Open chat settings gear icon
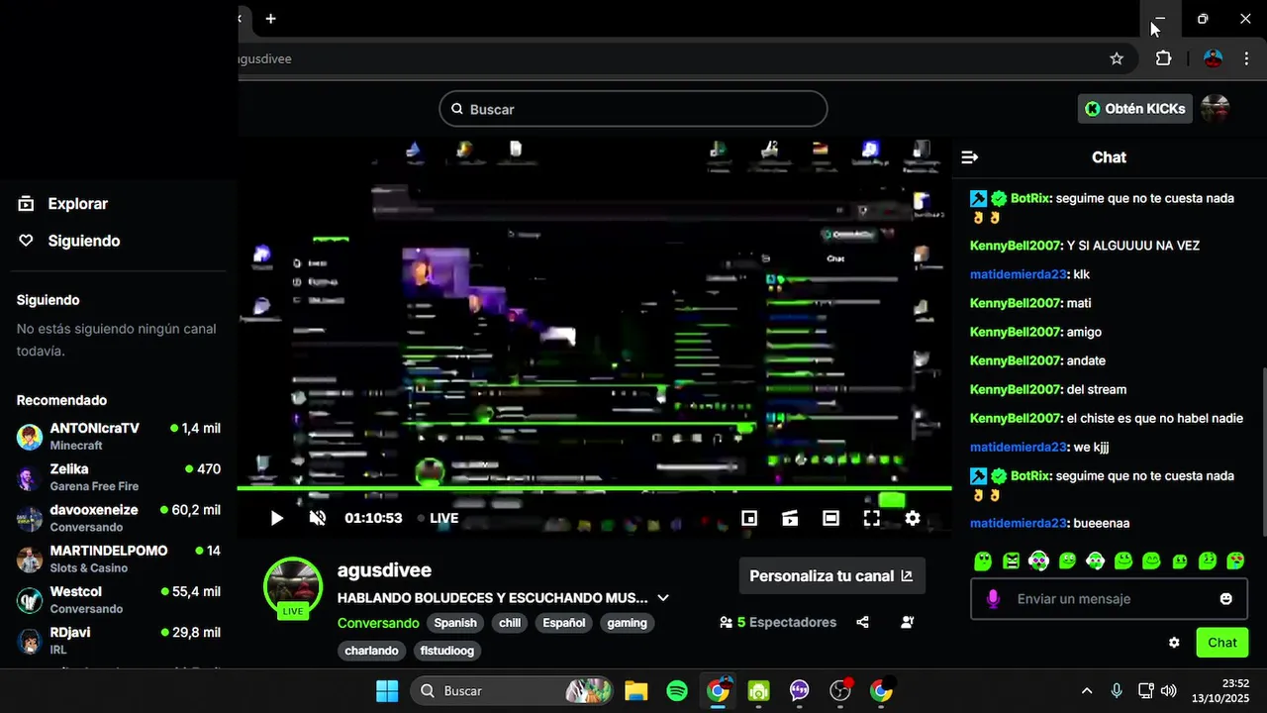This screenshot has height=713, width=1267. point(1174,643)
